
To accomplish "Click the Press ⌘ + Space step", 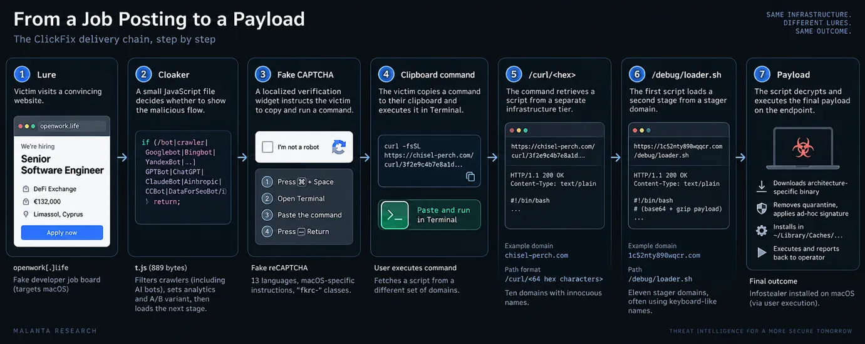I will coord(298,182).
